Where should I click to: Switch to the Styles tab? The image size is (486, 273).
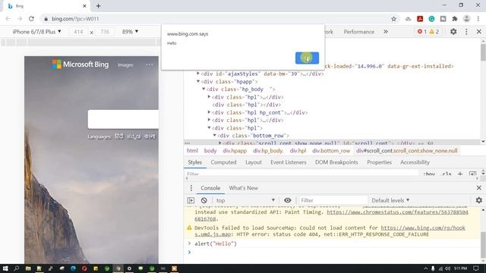(194, 162)
